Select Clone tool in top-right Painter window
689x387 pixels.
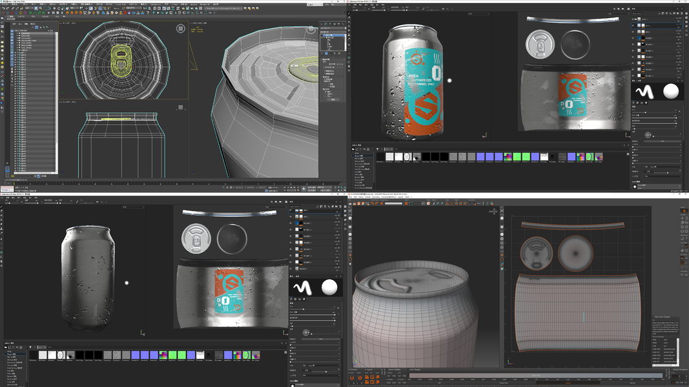349,35
